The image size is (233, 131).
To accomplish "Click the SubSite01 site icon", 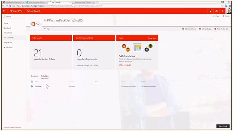I will point(32,87).
